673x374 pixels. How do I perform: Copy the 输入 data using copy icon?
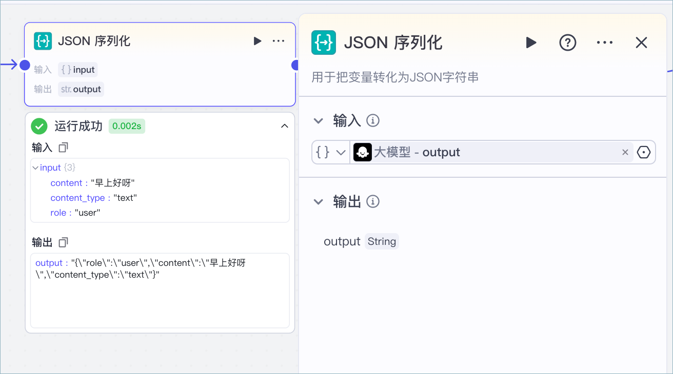pos(63,148)
